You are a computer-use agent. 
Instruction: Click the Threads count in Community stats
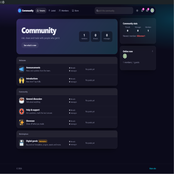tap(127, 31)
